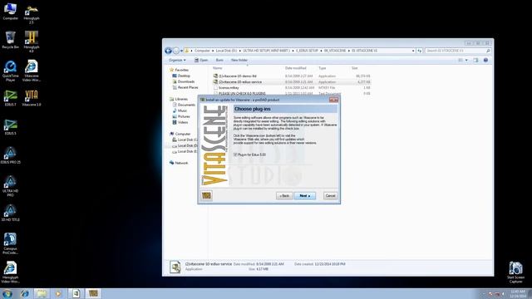
Task: Click the system tray clock
Action: tap(518, 293)
